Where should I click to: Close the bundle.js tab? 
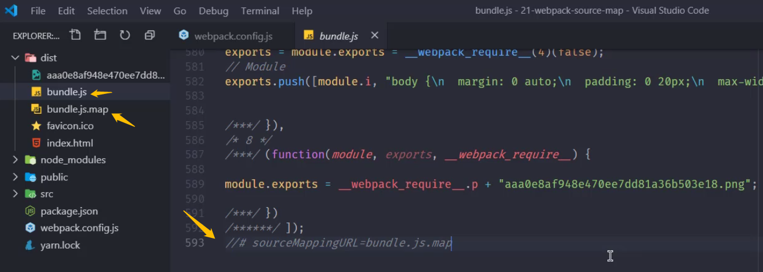point(374,35)
